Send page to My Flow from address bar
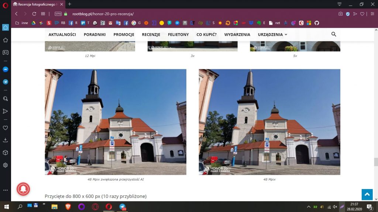This screenshot has height=212, width=378. [x=355, y=14]
